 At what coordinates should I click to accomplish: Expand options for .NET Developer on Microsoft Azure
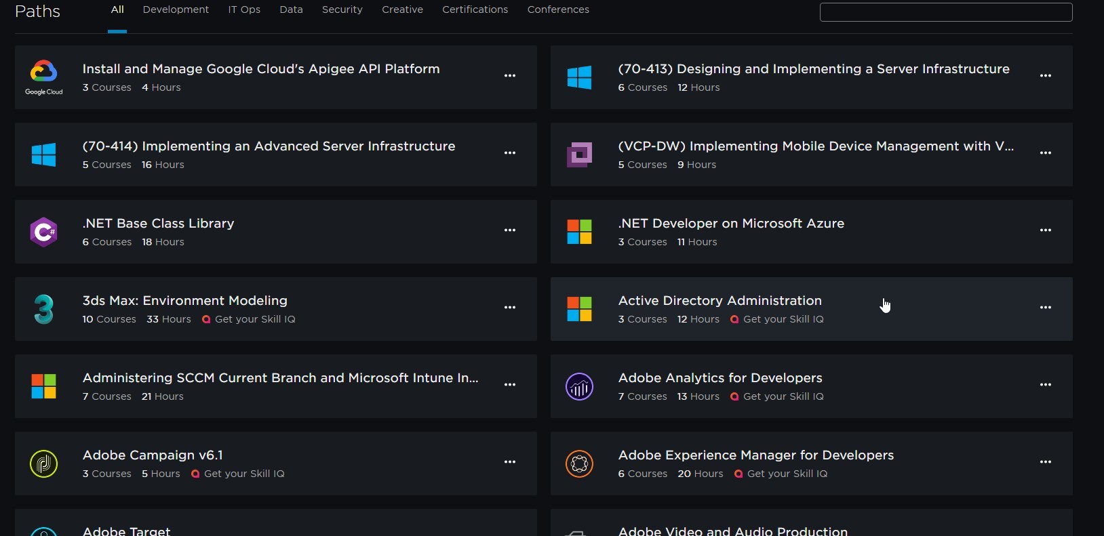click(1046, 230)
